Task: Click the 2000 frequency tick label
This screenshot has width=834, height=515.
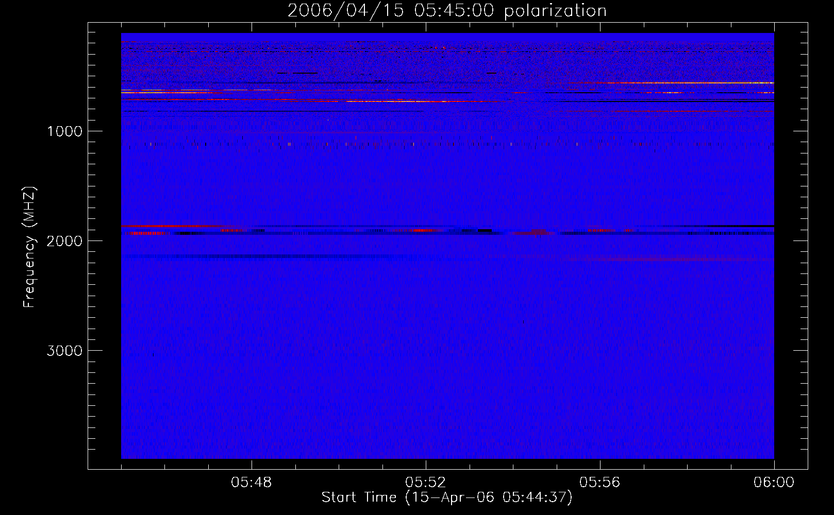Action: (x=64, y=241)
